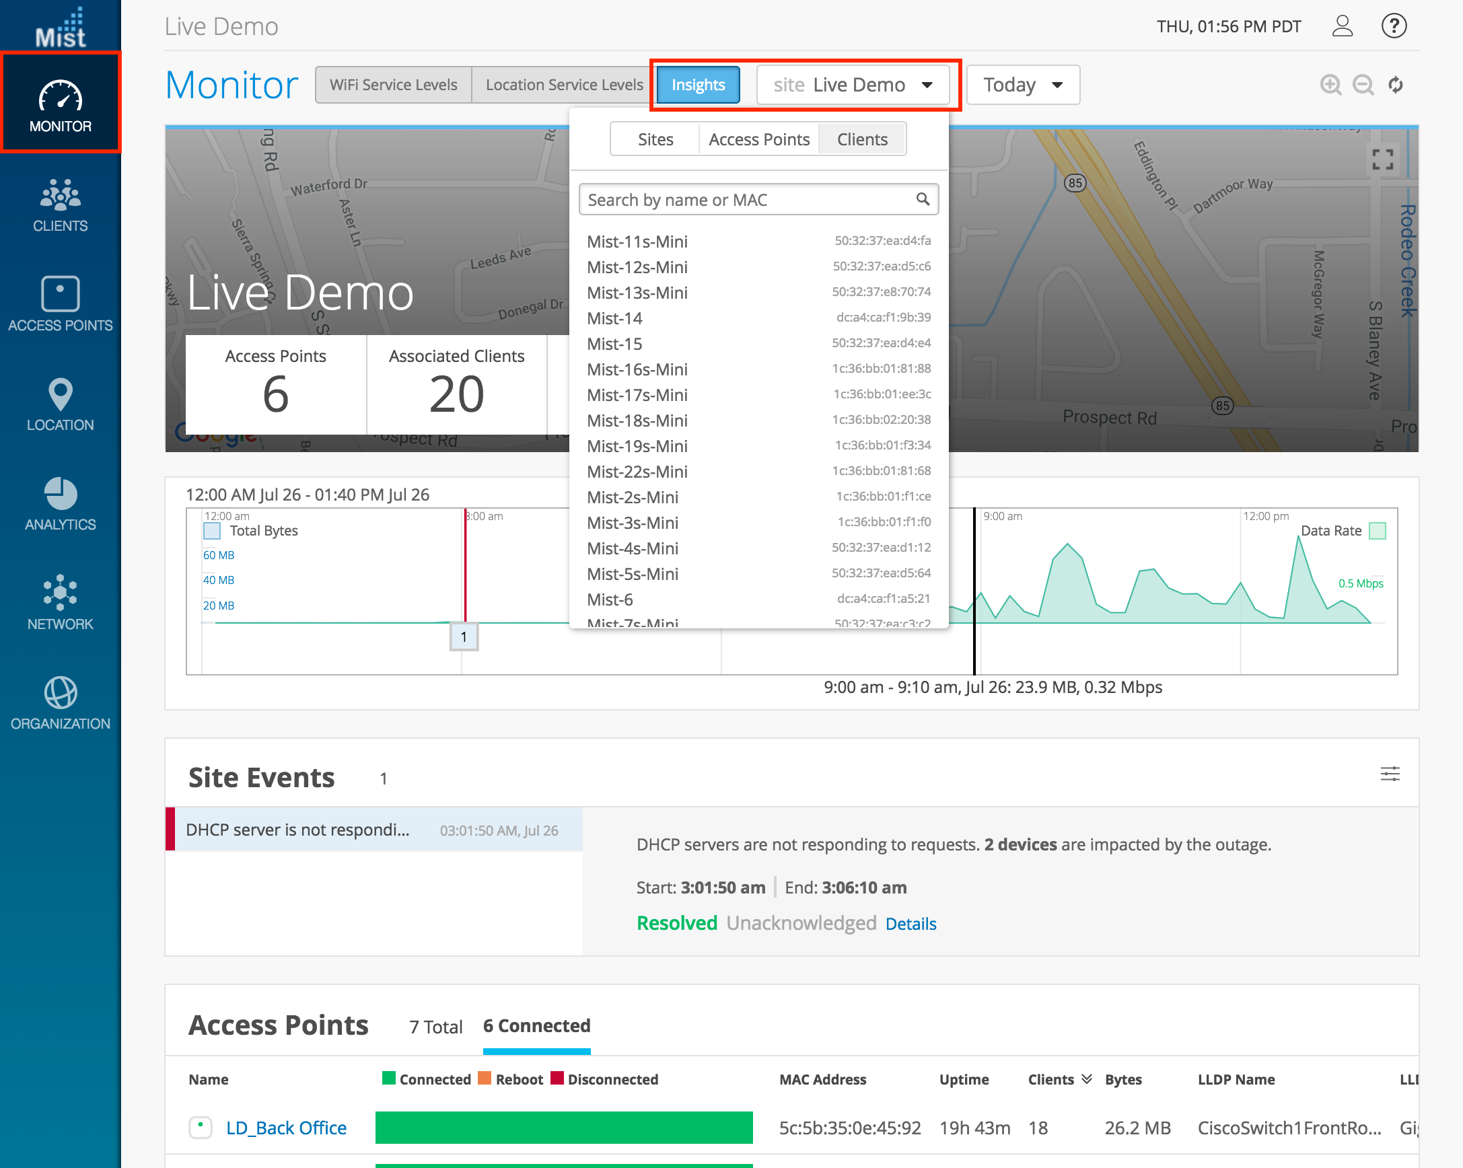
Task: Select the WiFi Service Levels tab
Action: (393, 85)
